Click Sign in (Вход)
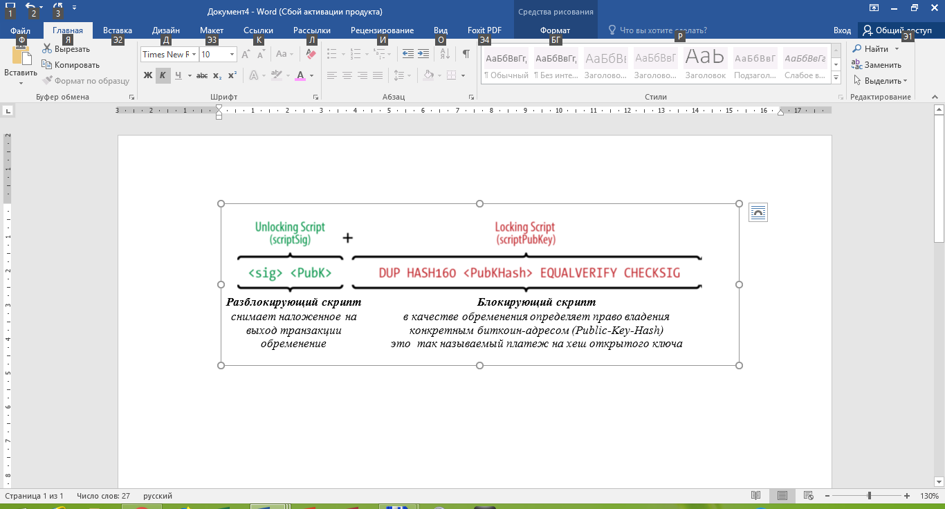Image resolution: width=945 pixels, height=509 pixels. 842,30
